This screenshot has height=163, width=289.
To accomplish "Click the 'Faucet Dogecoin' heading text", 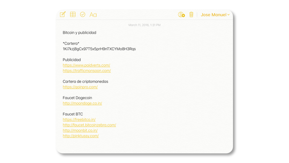I will [77, 98].
